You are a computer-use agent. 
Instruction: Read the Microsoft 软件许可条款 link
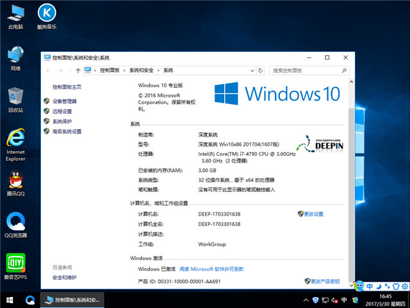(211, 269)
